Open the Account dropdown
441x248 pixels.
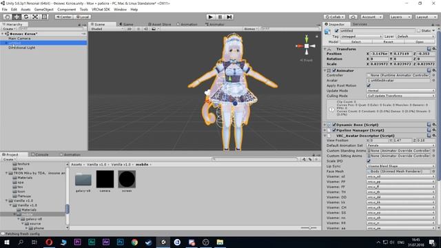(371, 17)
